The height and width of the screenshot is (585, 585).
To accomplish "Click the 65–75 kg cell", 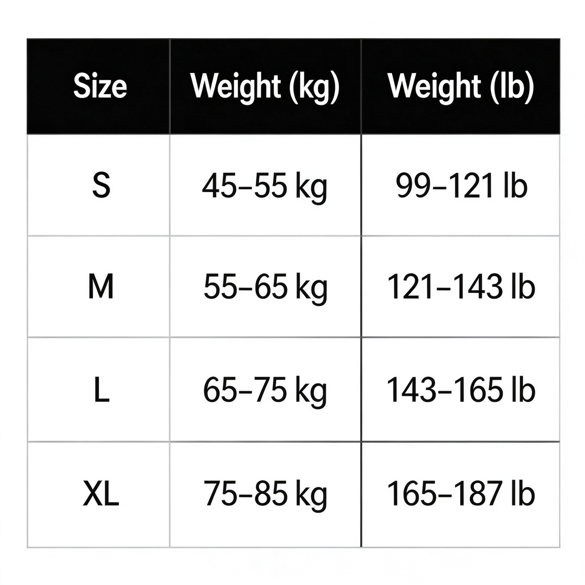I will (266, 390).
